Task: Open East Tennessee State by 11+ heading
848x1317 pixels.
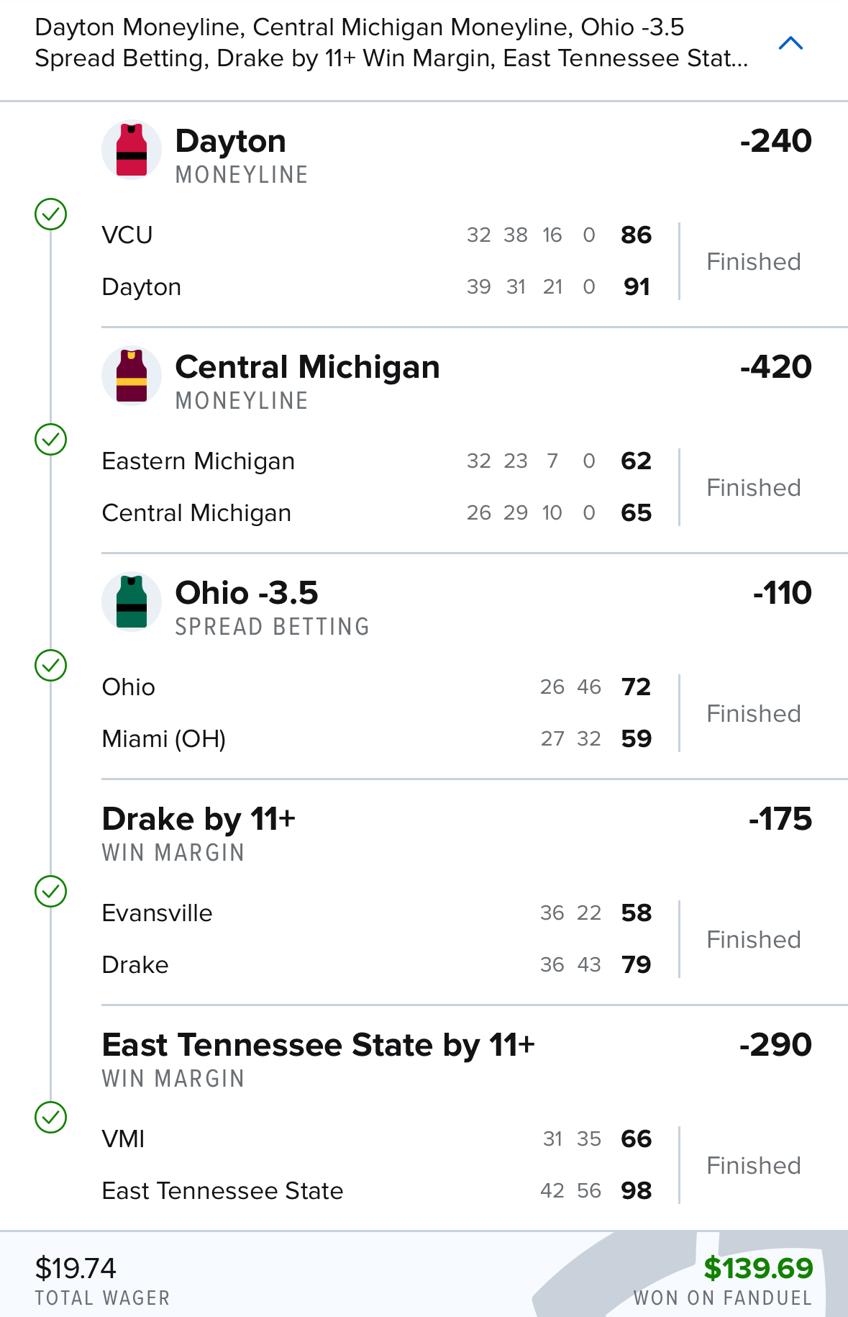Action: tap(318, 1045)
